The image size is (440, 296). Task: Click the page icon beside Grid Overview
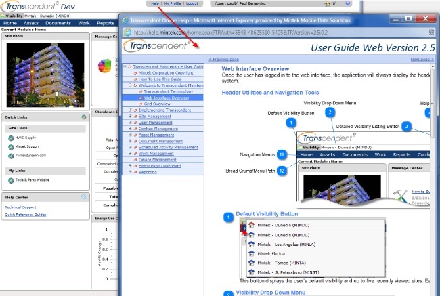(x=141, y=104)
